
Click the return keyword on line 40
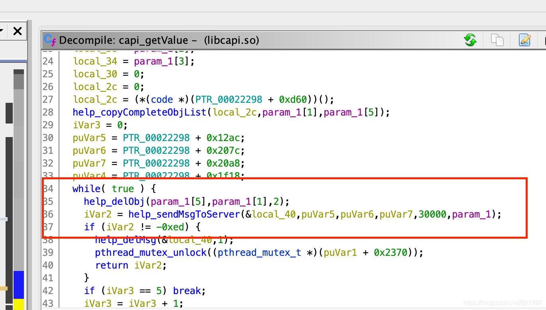point(112,265)
